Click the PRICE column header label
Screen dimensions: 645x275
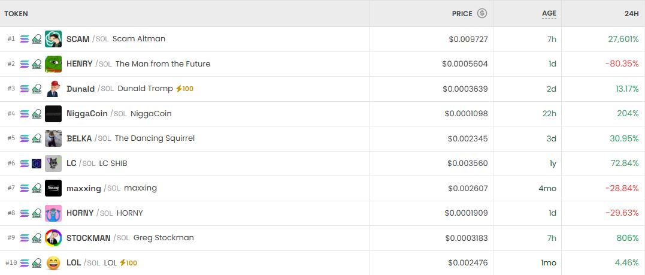click(x=462, y=13)
